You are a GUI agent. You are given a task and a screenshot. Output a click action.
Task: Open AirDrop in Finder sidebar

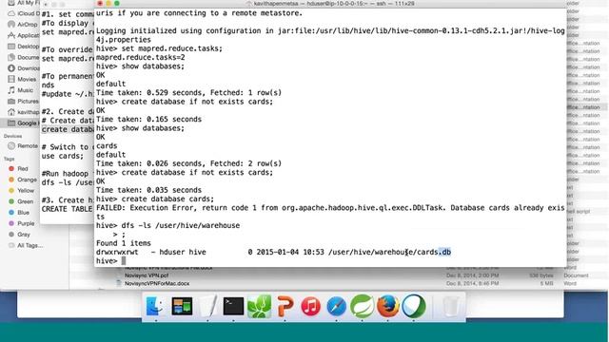point(24,24)
